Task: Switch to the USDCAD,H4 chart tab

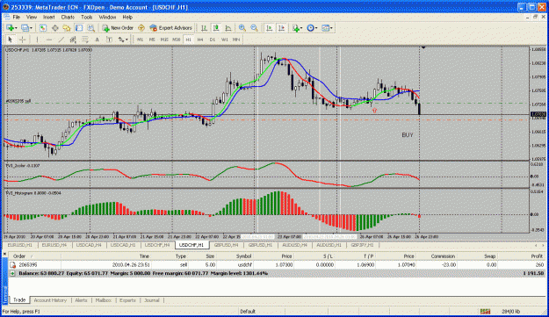Action: click(x=89, y=245)
